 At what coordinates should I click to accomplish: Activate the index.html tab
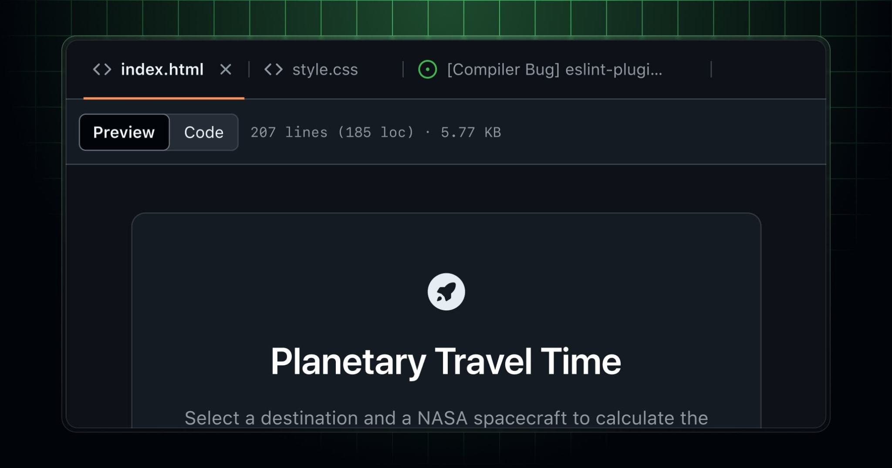(x=162, y=69)
